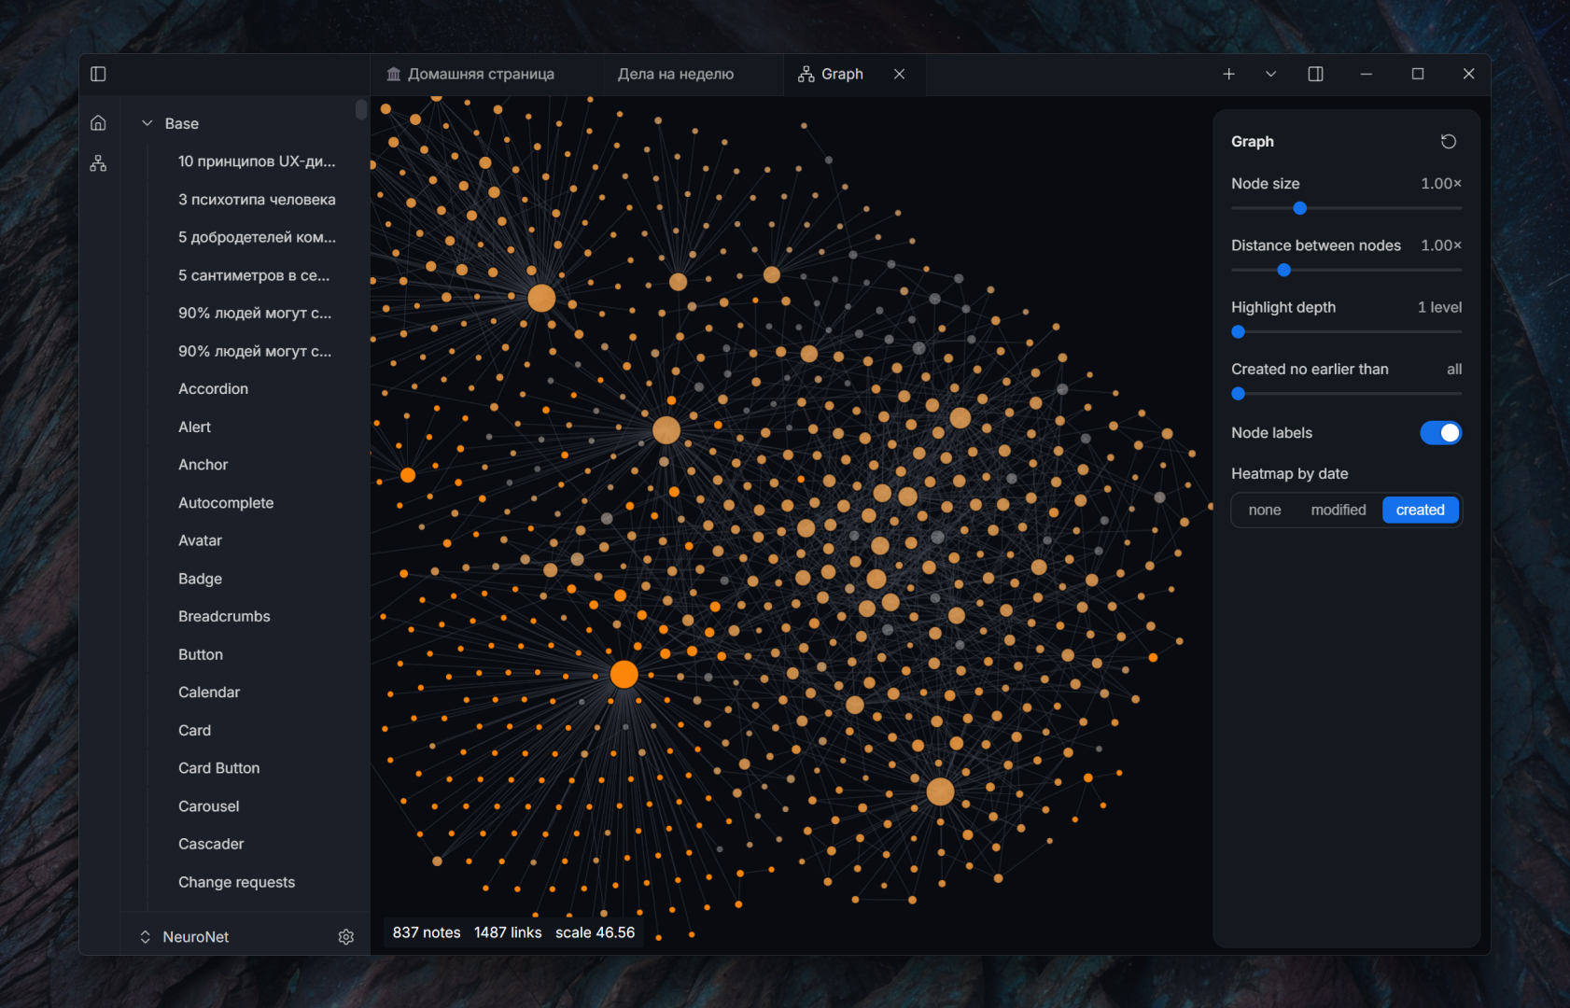Toggle Node labels switch off
Image resolution: width=1570 pixels, height=1008 pixels.
coord(1441,433)
